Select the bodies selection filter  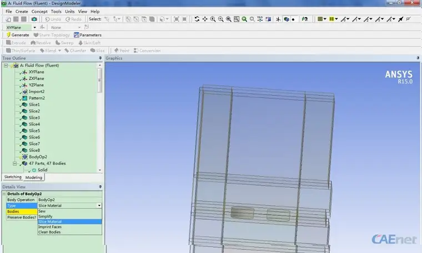point(152,19)
